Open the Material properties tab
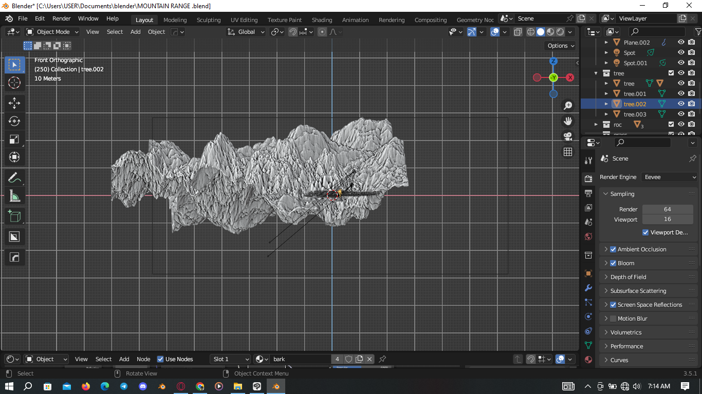Viewport: 702px width, 394px height. (588, 360)
